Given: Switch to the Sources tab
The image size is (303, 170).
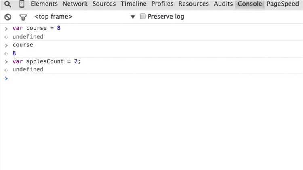Looking at the screenshot, I should click(x=104, y=4).
